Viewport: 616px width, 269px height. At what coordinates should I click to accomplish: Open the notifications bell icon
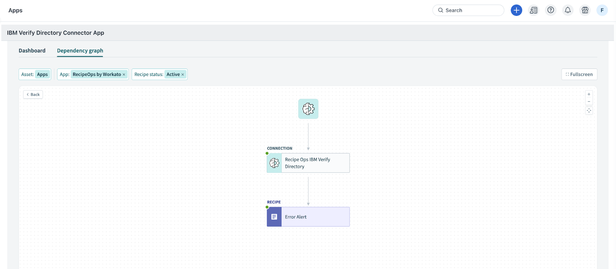pyautogui.click(x=568, y=10)
